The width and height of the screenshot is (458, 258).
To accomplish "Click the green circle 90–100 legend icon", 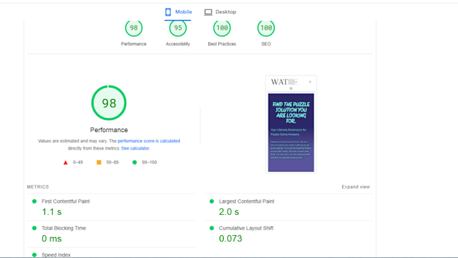I will [134, 162].
